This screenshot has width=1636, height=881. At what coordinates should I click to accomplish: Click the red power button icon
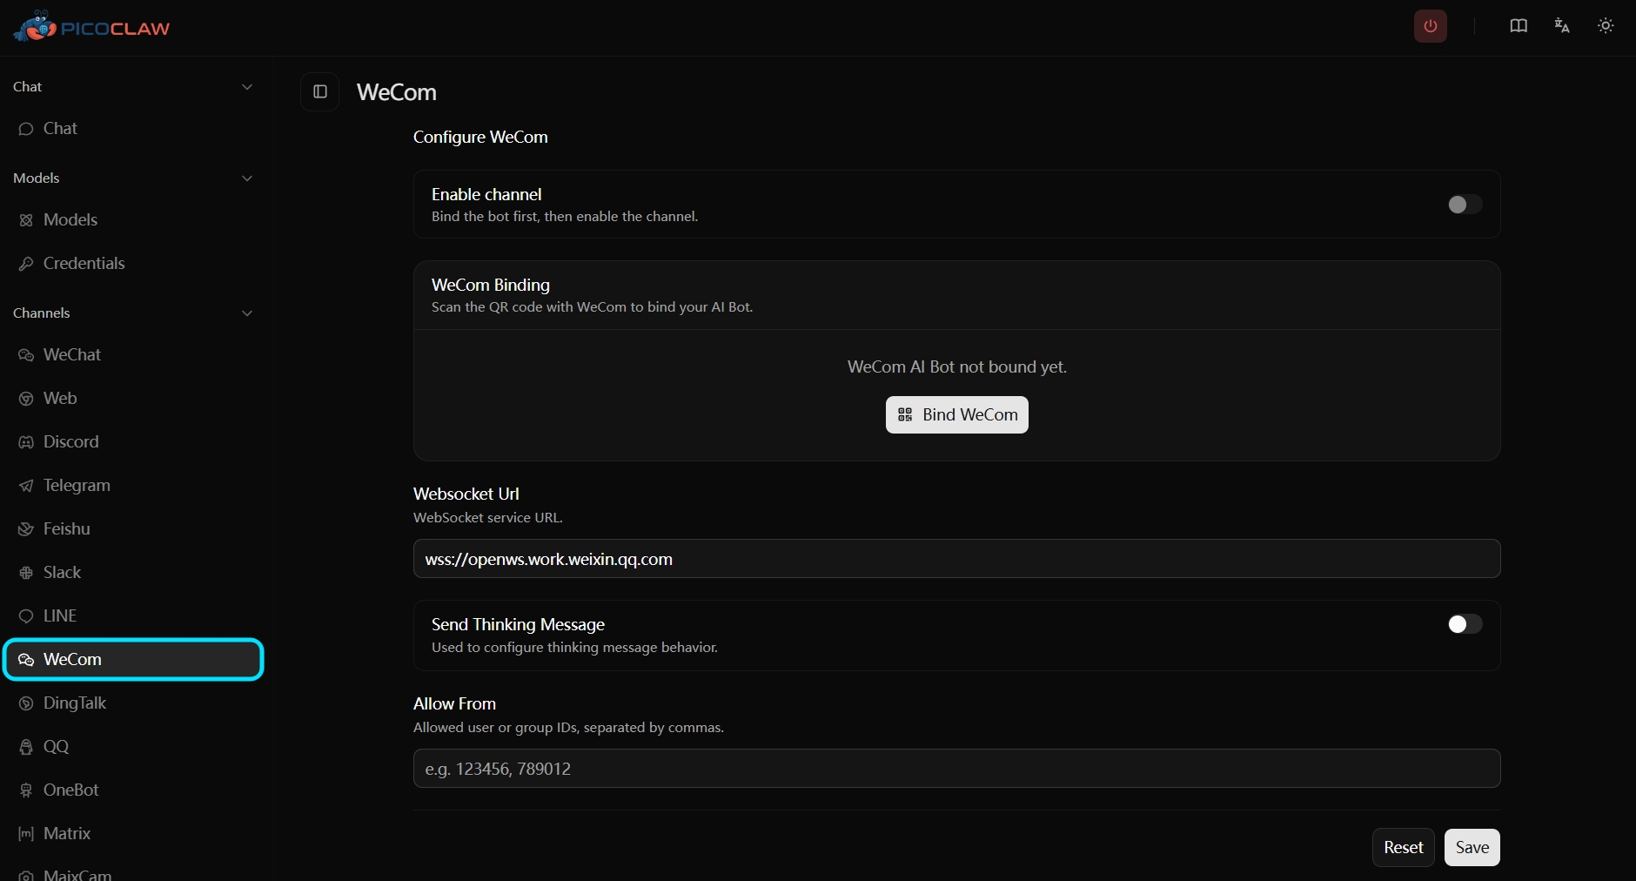pos(1431,26)
